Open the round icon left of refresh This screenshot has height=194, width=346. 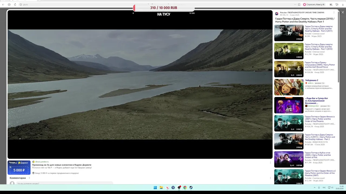click(9, 5)
